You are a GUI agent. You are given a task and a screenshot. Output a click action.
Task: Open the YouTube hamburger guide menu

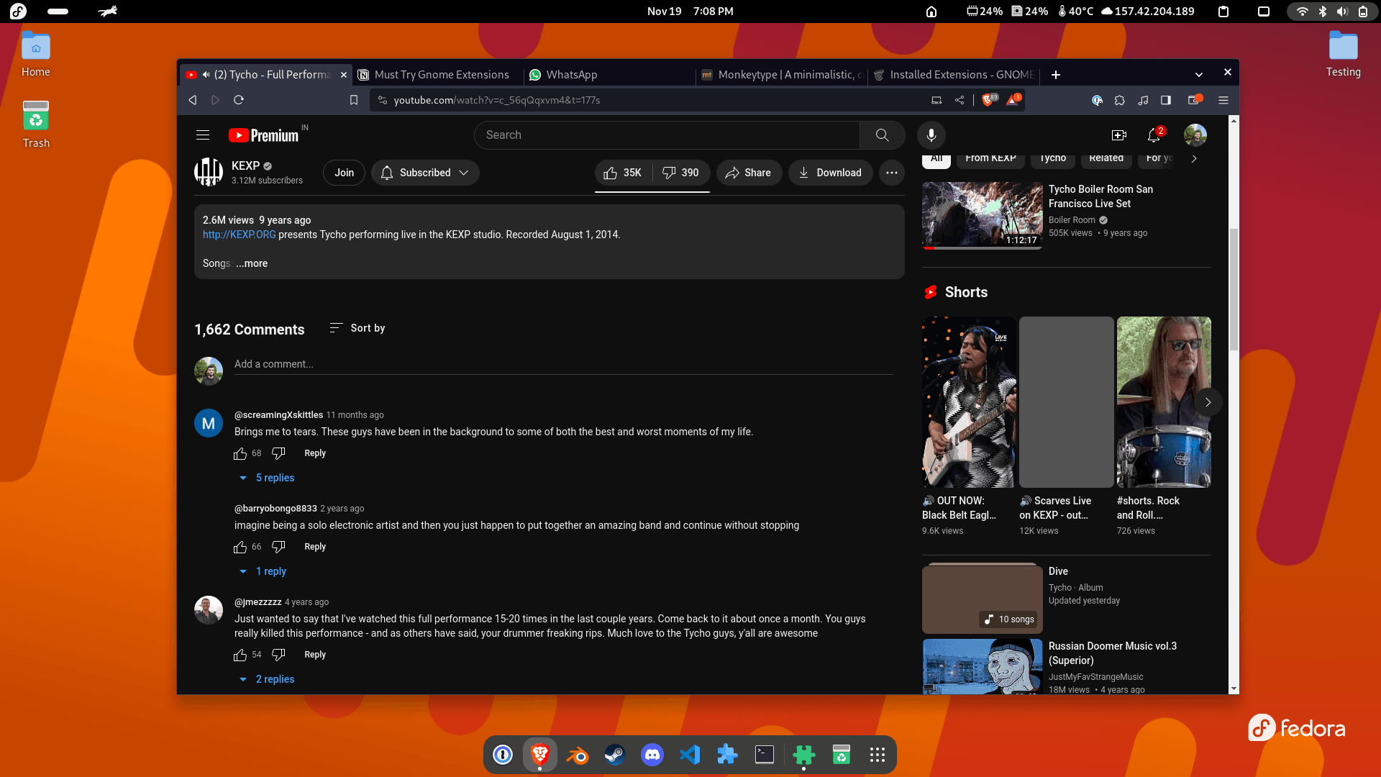(203, 135)
